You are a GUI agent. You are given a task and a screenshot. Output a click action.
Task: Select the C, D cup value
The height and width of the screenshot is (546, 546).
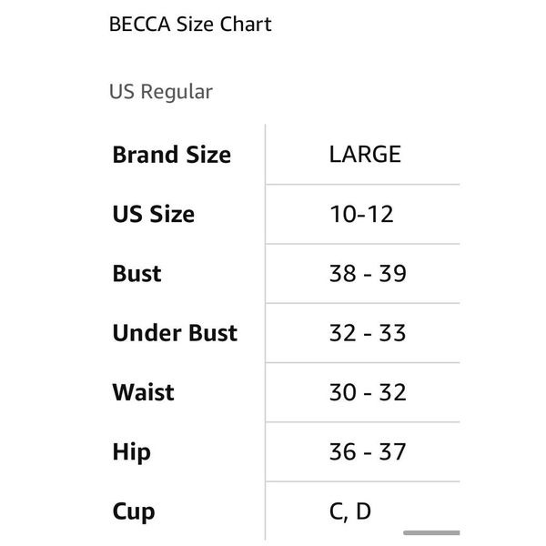pos(350,511)
